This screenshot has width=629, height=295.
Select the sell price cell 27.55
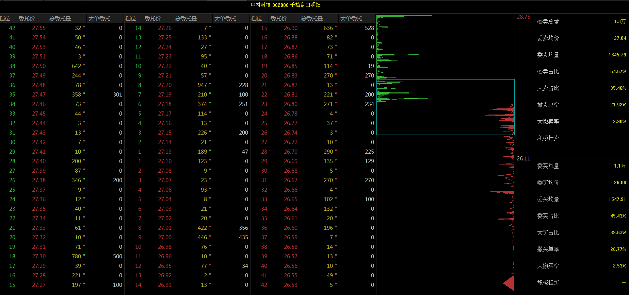click(x=39, y=28)
